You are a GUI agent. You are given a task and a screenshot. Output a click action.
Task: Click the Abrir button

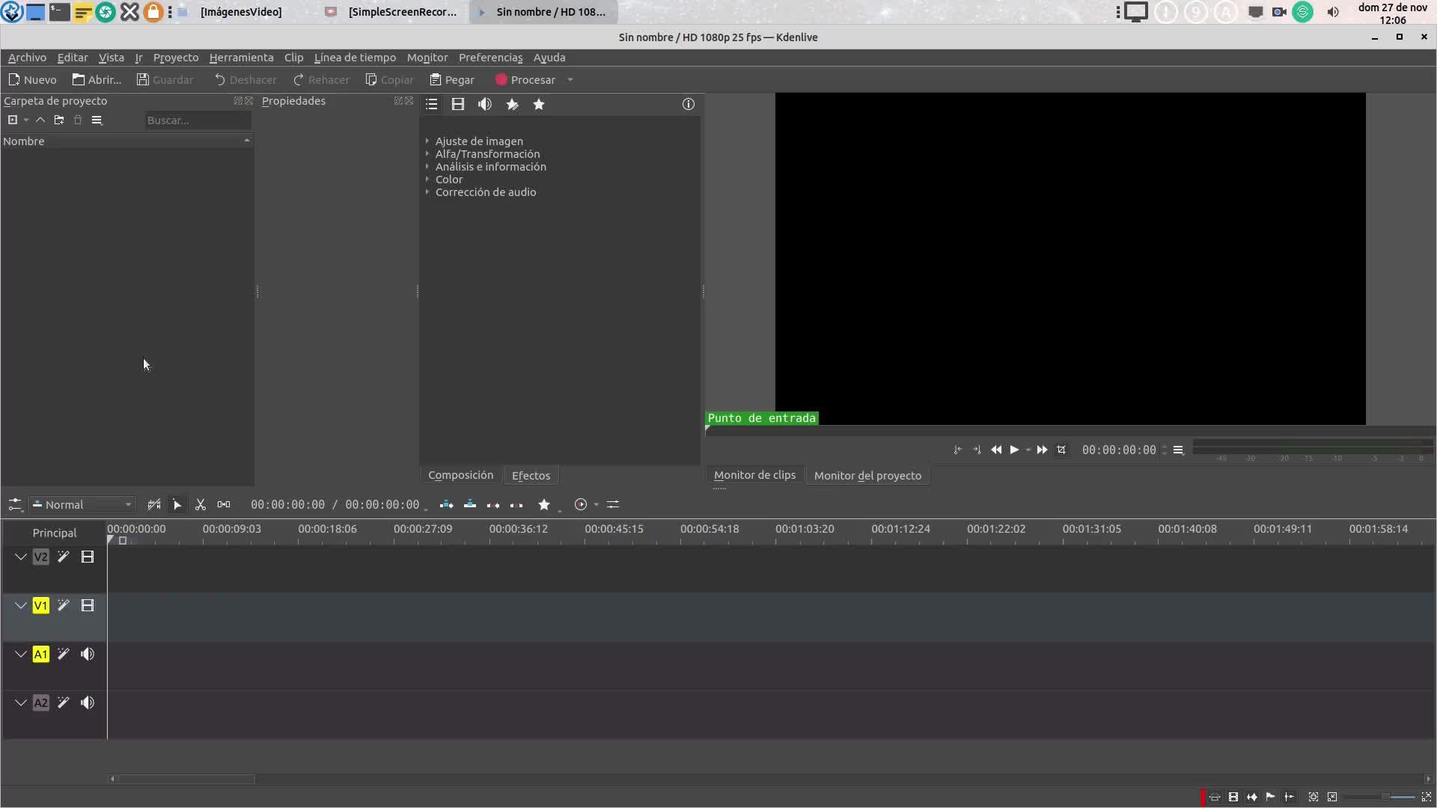click(x=97, y=80)
